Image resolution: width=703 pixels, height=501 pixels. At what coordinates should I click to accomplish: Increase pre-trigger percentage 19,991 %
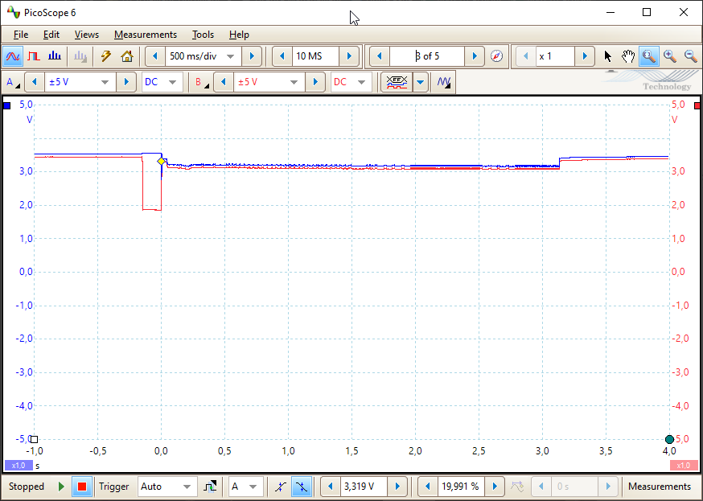pyautogui.click(x=495, y=487)
